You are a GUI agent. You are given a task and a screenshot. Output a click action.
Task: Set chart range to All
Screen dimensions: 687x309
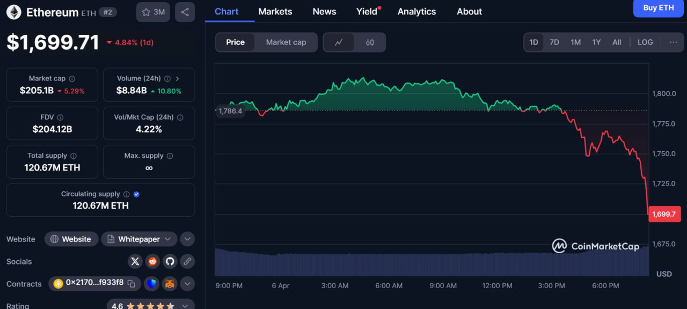(617, 42)
